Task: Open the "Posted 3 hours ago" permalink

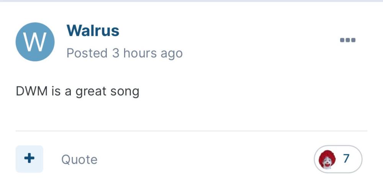Action: [x=124, y=53]
